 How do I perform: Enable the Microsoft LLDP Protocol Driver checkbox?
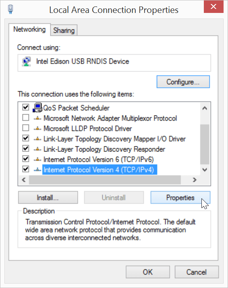coord(26,128)
